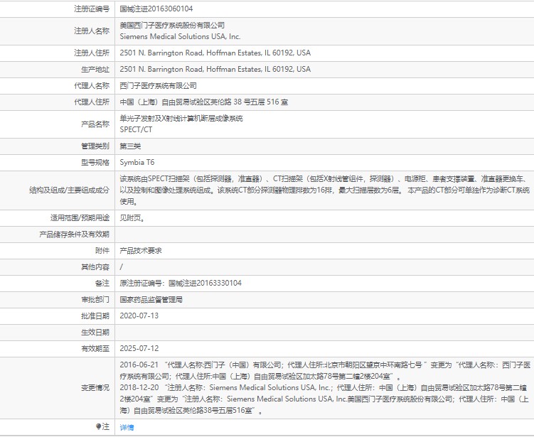
Task: Click the SPECT/CT product text
Action: (136, 129)
